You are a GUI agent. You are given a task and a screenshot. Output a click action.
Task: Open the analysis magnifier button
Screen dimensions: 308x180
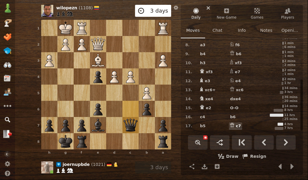point(198,142)
